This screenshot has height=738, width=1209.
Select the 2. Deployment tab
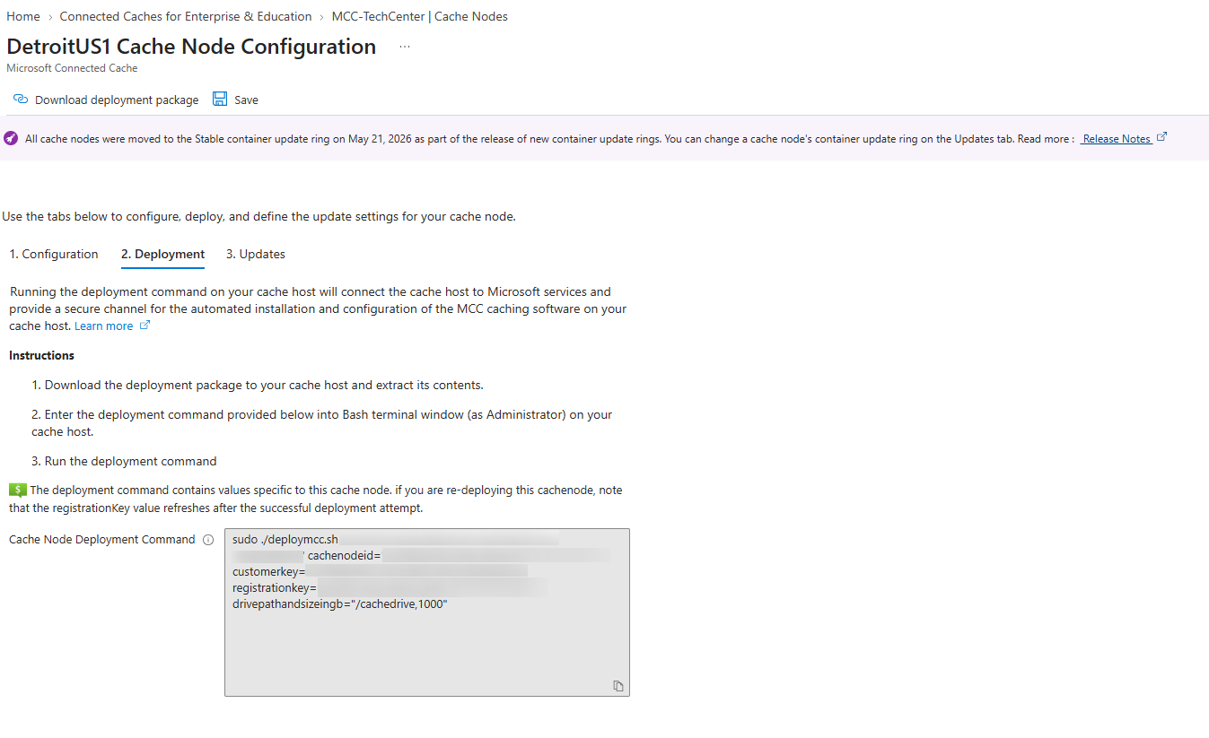click(163, 255)
